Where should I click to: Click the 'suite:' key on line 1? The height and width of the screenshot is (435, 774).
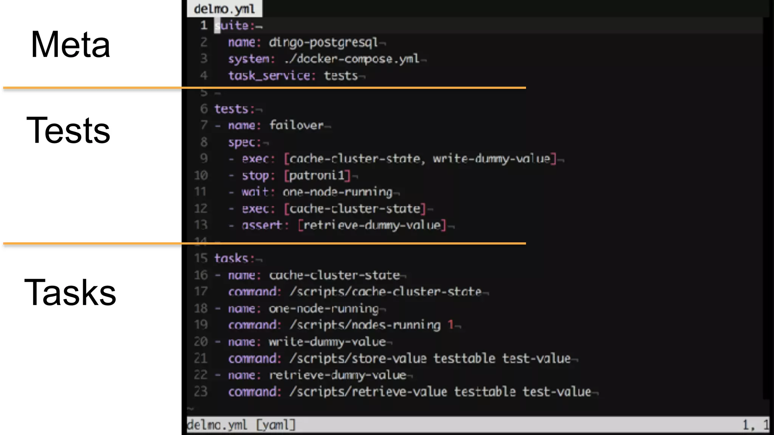[234, 25]
